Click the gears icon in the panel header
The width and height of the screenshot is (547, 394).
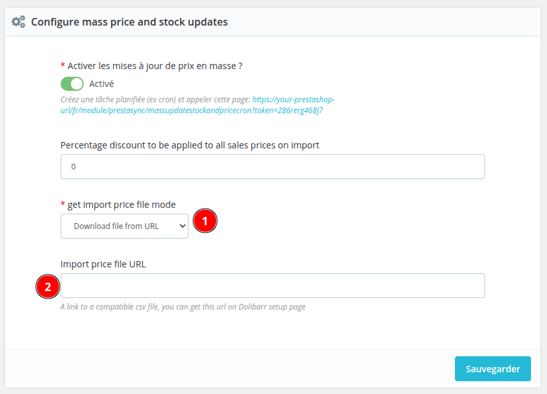pyautogui.click(x=19, y=22)
